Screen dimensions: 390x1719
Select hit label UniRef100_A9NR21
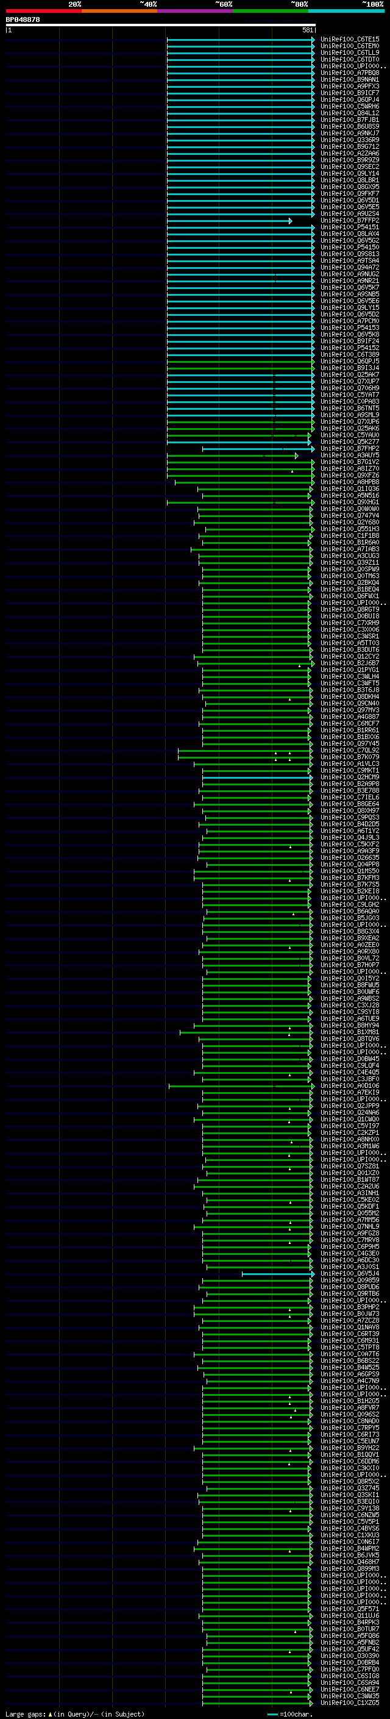350,281
